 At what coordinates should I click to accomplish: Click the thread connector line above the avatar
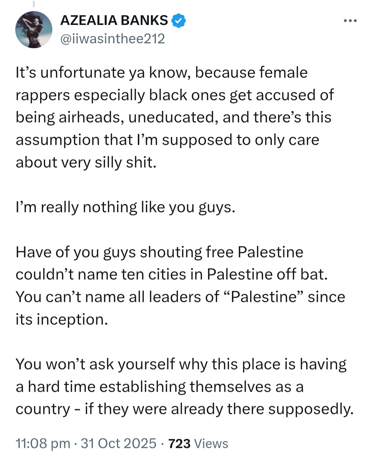pos(34,4)
